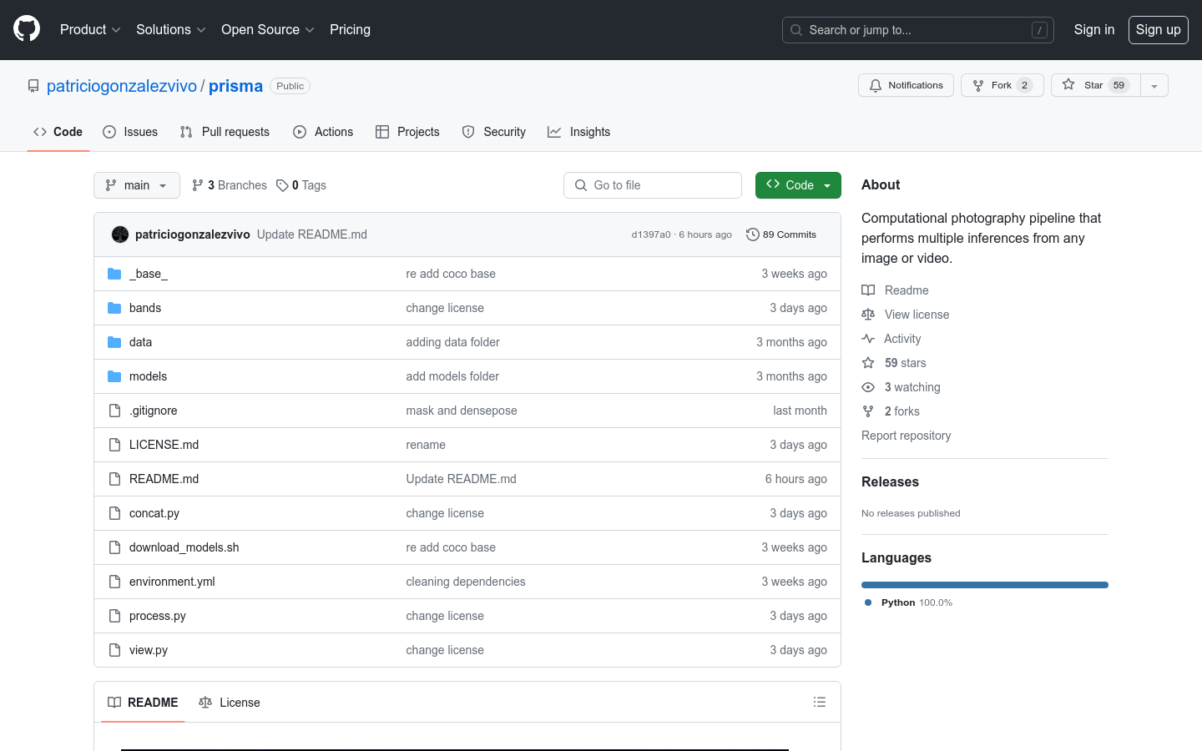The width and height of the screenshot is (1202, 751).
Task: Select the License tab below the file list
Action: [x=230, y=703]
